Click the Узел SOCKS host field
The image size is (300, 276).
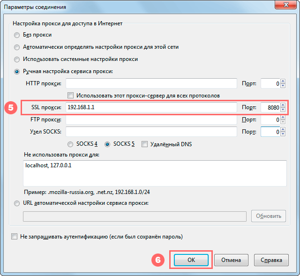151,132
